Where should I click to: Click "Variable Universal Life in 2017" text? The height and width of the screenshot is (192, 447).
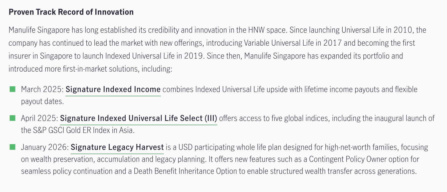(x=293, y=43)
